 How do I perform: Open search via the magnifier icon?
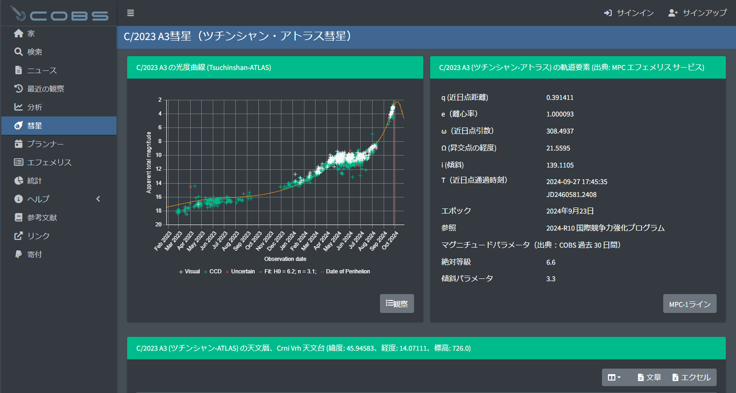(x=18, y=52)
